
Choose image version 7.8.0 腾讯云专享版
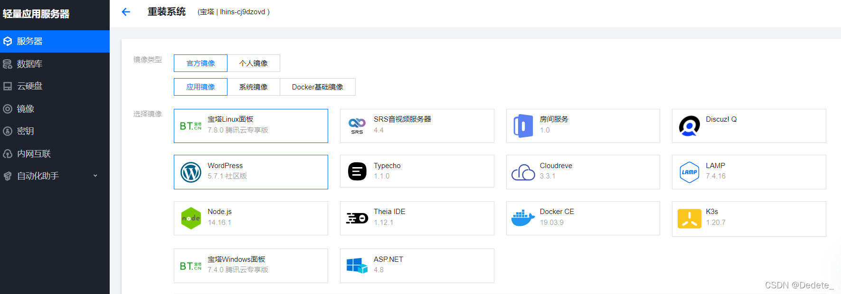(x=238, y=130)
